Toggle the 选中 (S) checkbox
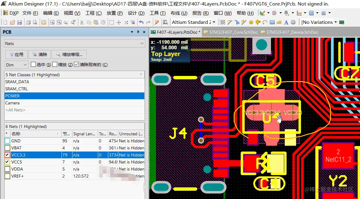Image resolution: width=360 pixels, height=199 pixels. coord(33,65)
